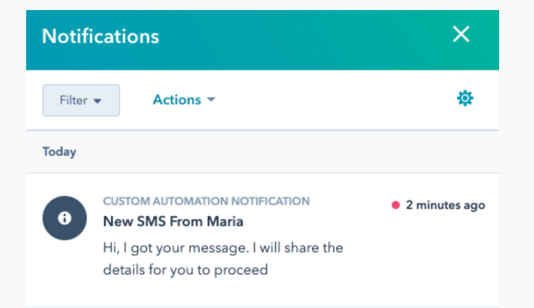Open notification settings gear icon
The image size is (534, 308).
465,99
